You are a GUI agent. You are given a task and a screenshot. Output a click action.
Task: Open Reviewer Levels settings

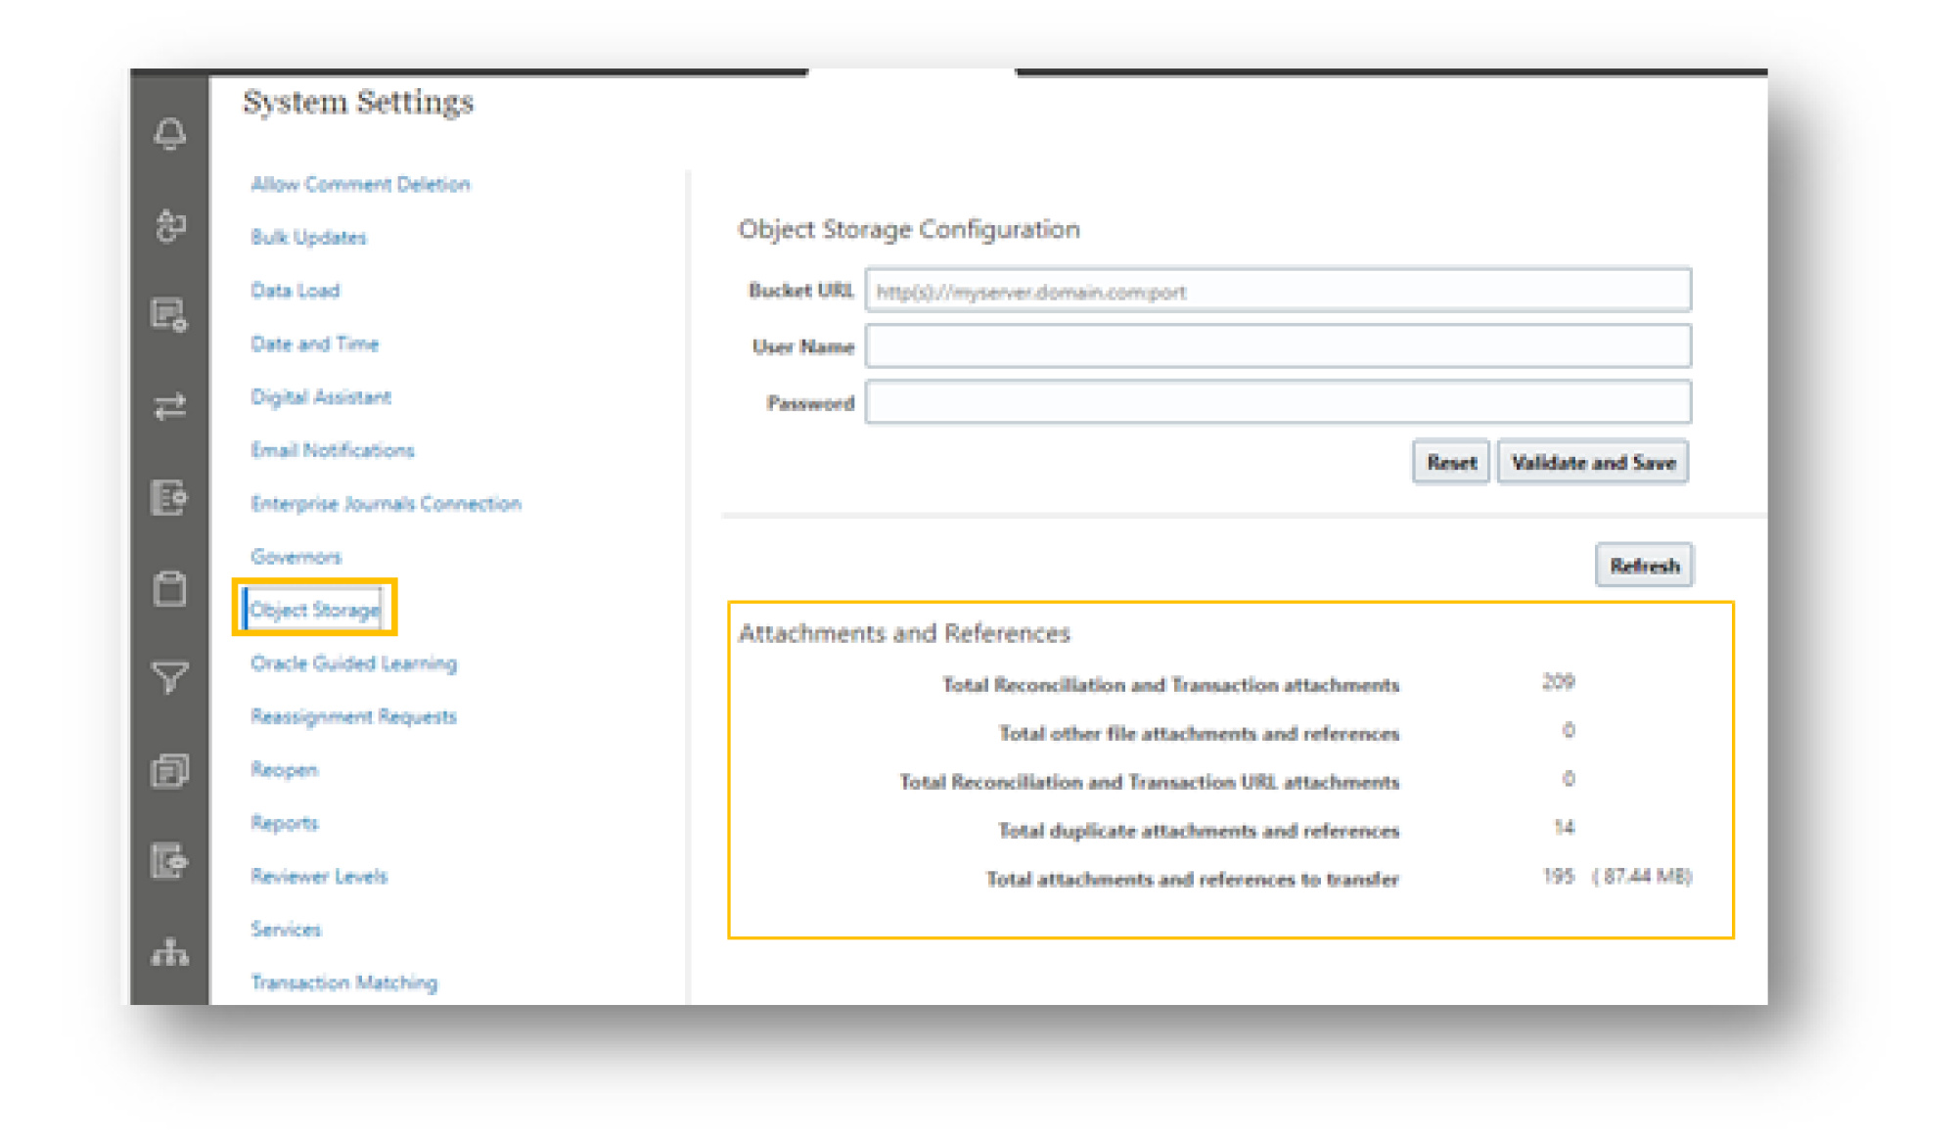319,876
